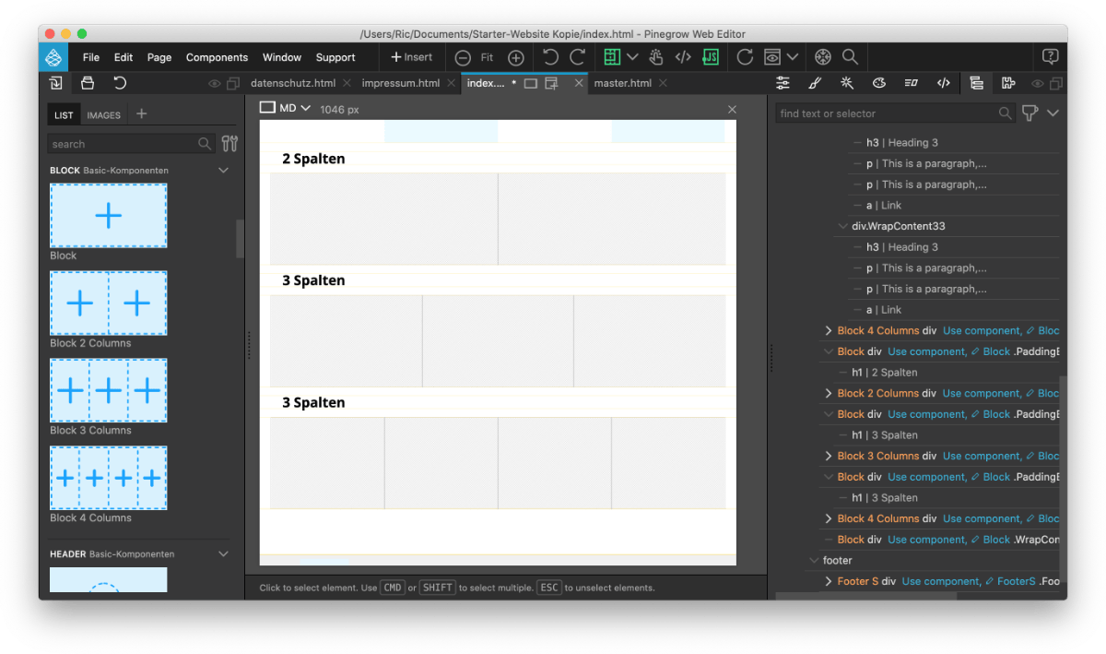Collapse the BLOCK Basic-Komponenten section
The width and height of the screenshot is (1106, 654).
coord(223,171)
